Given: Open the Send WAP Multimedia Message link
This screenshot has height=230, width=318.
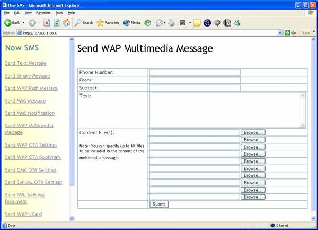Looking at the screenshot, I should pyautogui.click(x=29, y=129).
